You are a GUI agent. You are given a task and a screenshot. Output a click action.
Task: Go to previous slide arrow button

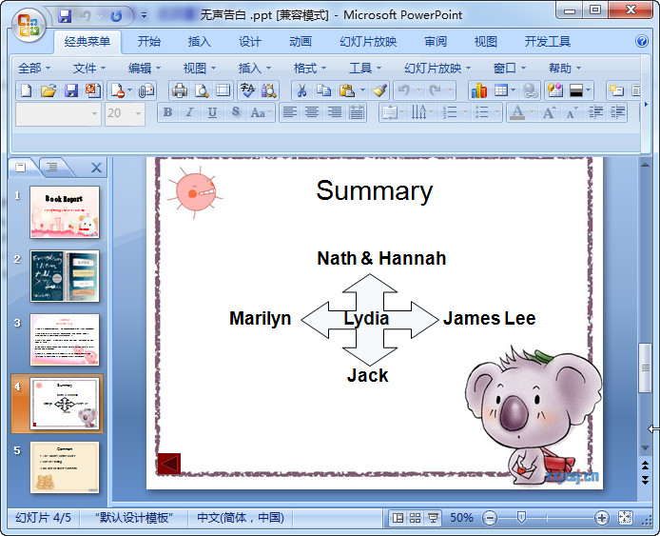point(645,466)
